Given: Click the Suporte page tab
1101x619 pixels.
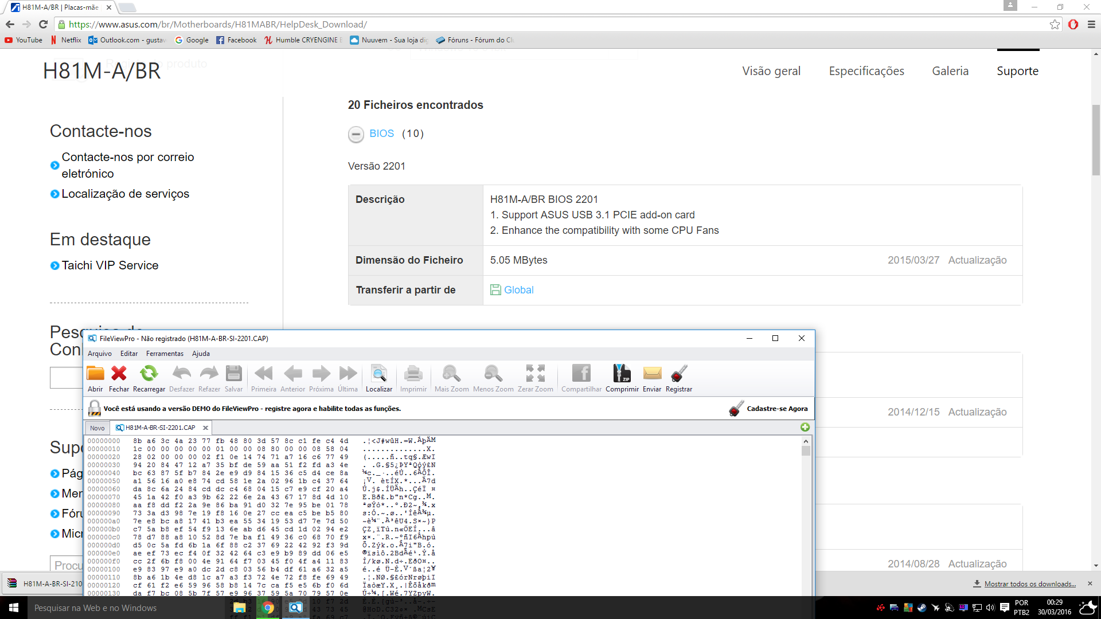Looking at the screenshot, I should click(x=1017, y=71).
